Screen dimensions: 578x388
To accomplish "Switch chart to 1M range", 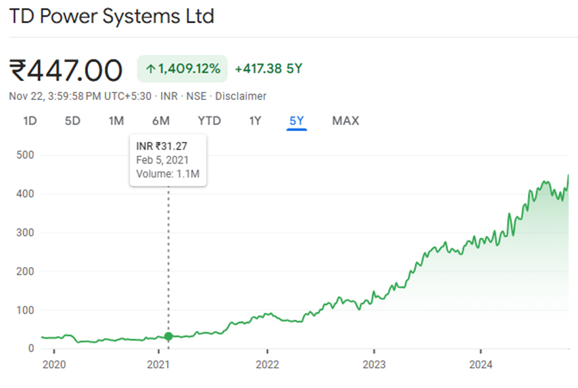I will pyautogui.click(x=116, y=121).
